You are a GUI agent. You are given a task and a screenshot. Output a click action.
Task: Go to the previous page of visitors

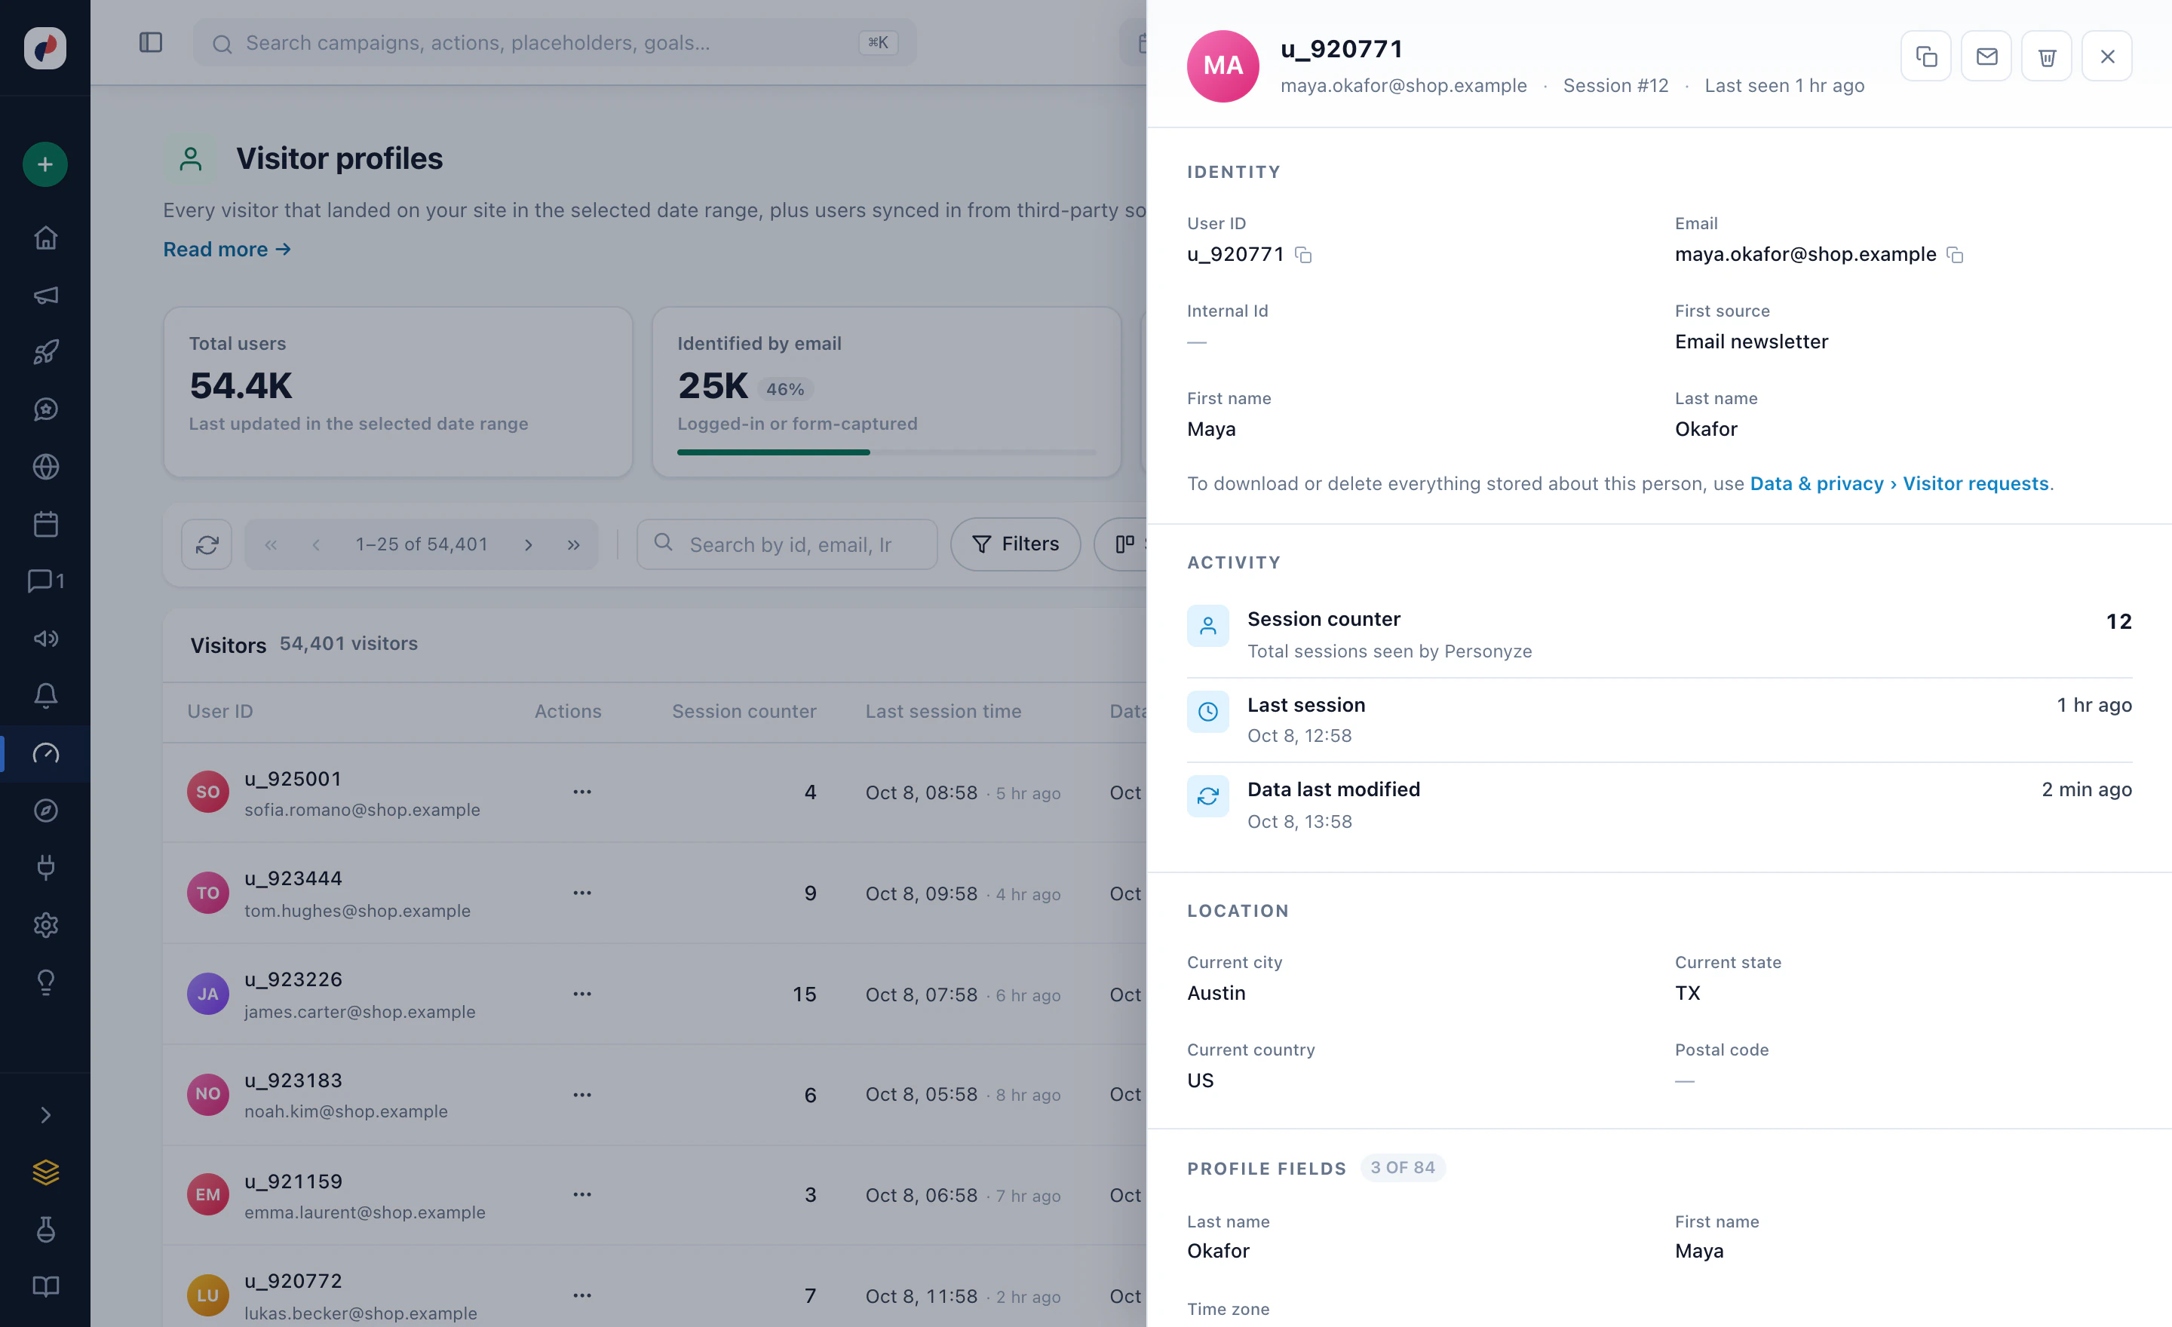(x=317, y=544)
